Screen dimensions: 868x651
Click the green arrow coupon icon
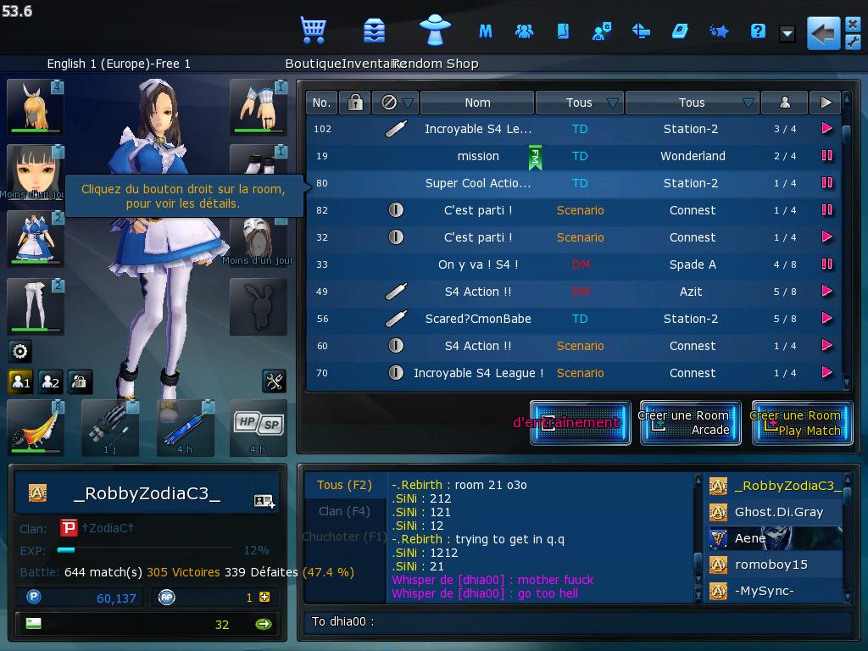[264, 625]
